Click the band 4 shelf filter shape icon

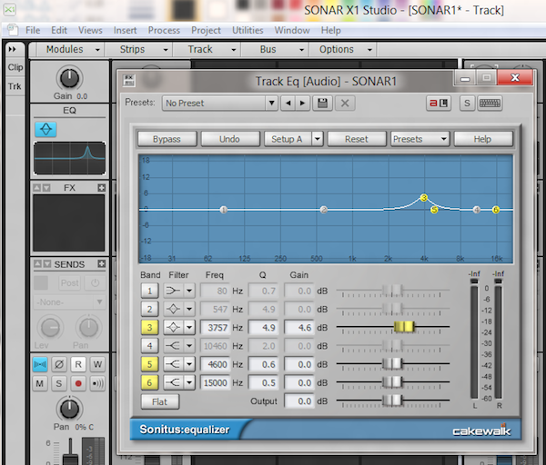174,346
